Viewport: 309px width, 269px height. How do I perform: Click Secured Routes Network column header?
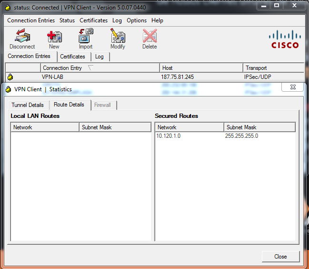(x=189, y=127)
